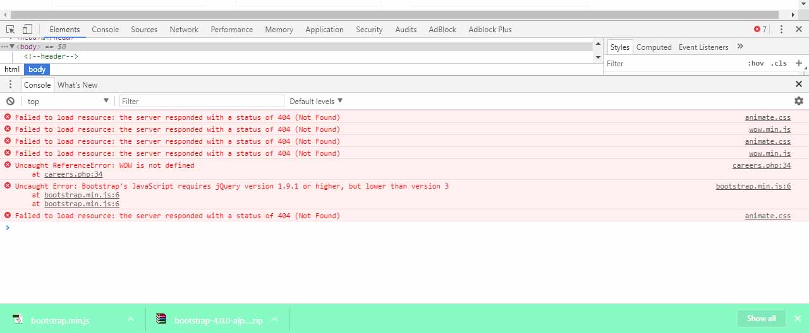This screenshot has width=809, height=333.
Task: Click the page horizontal scrollbar thumb
Action: point(393,14)
